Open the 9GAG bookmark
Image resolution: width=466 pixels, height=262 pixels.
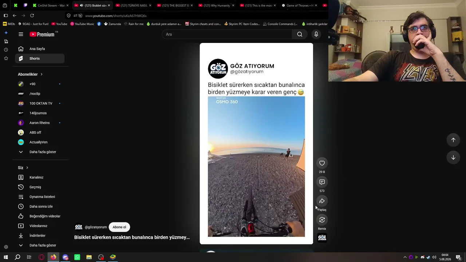pos(33,24)
